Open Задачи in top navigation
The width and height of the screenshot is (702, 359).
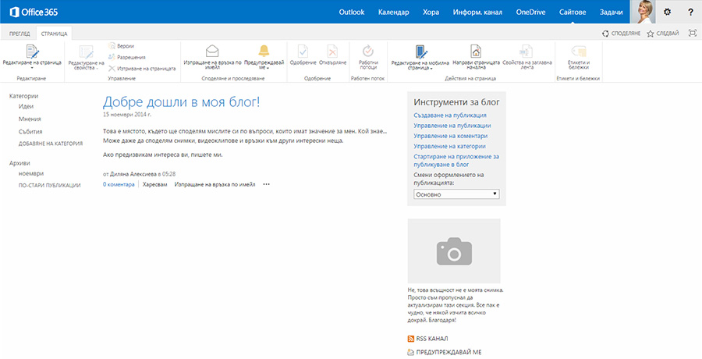click(611, 12)
